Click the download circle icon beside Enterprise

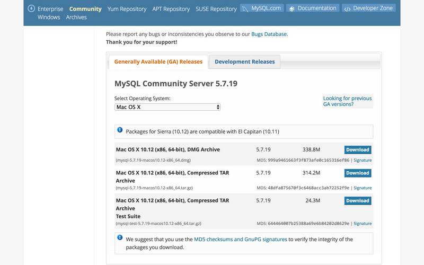click(31, 8)
